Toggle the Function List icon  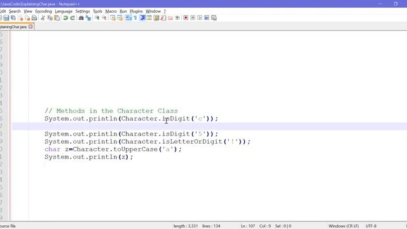[x=163, y=18]
